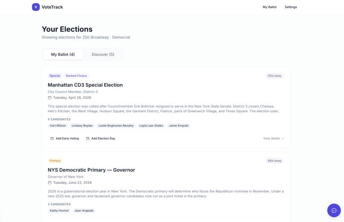The image size is (344, 222).
Task: Select candidate Leslie Boghosian Murphy
Action: (116, 126)
